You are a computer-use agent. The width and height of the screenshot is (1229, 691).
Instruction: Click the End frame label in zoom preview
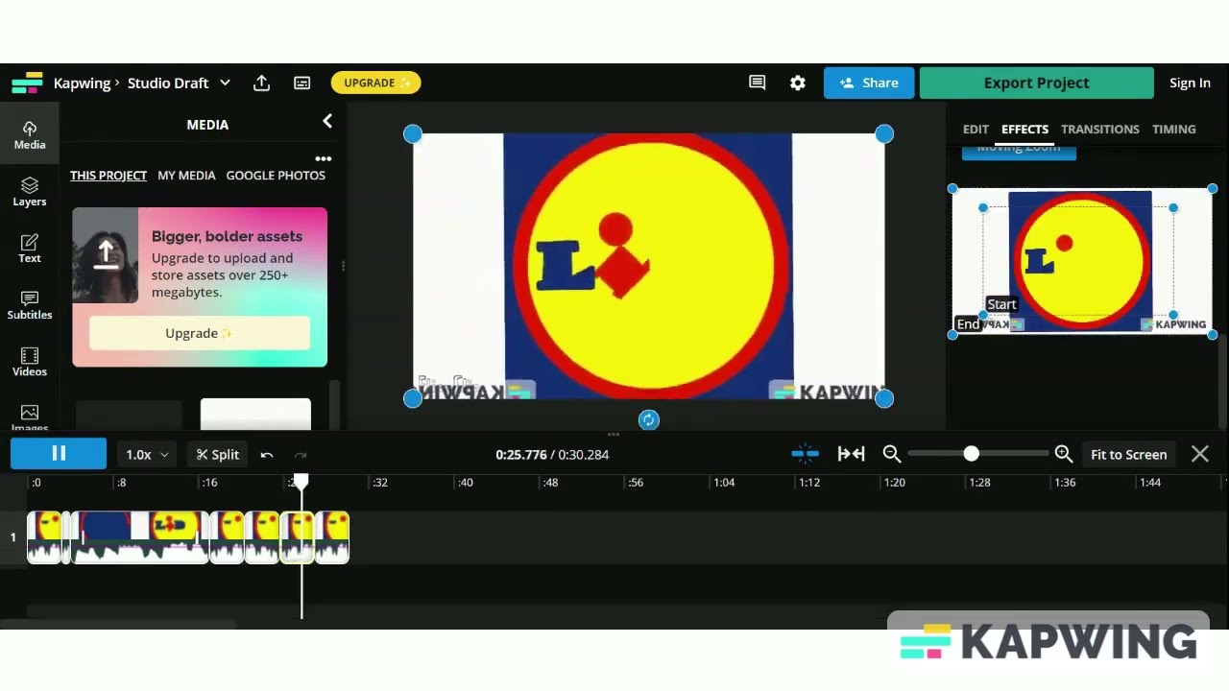[968, 324]
